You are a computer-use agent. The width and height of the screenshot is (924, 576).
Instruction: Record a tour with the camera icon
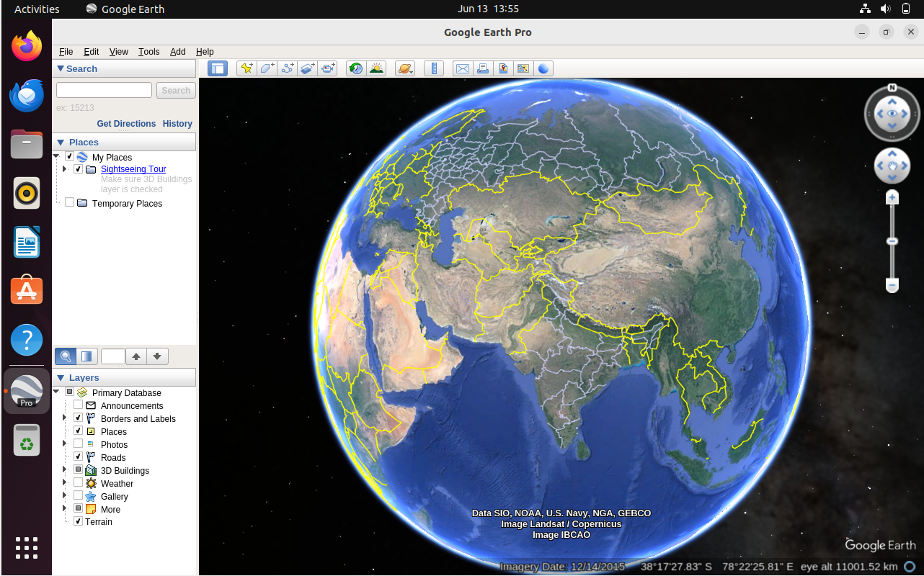click(x=327, y=68)
